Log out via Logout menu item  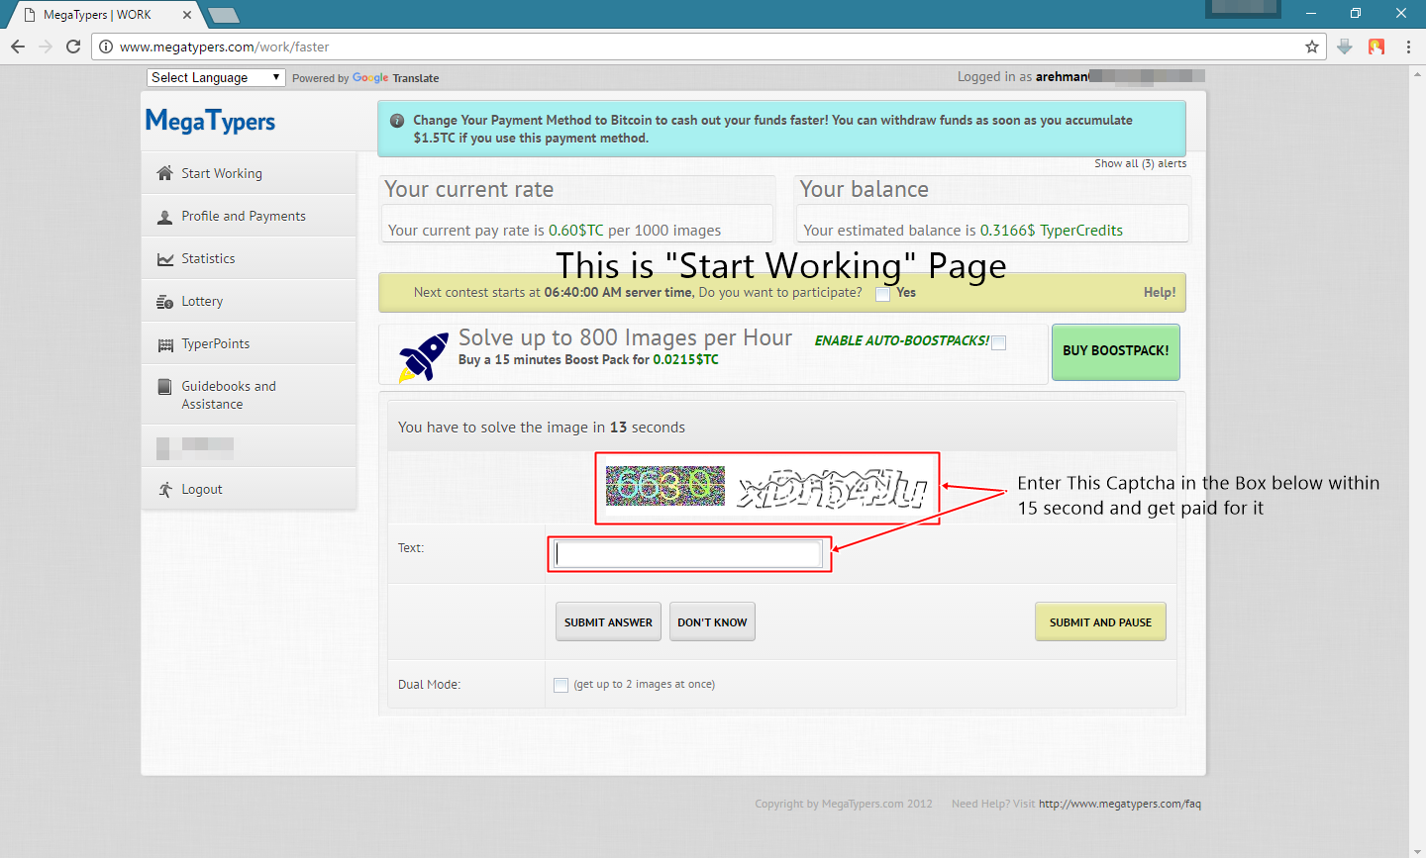click(249, 489)
